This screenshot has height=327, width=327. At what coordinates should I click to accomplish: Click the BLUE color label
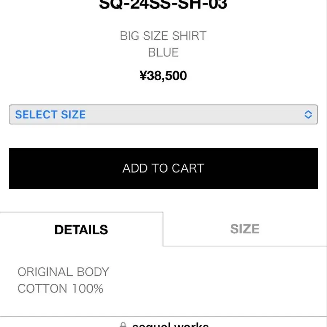[163, 52]
